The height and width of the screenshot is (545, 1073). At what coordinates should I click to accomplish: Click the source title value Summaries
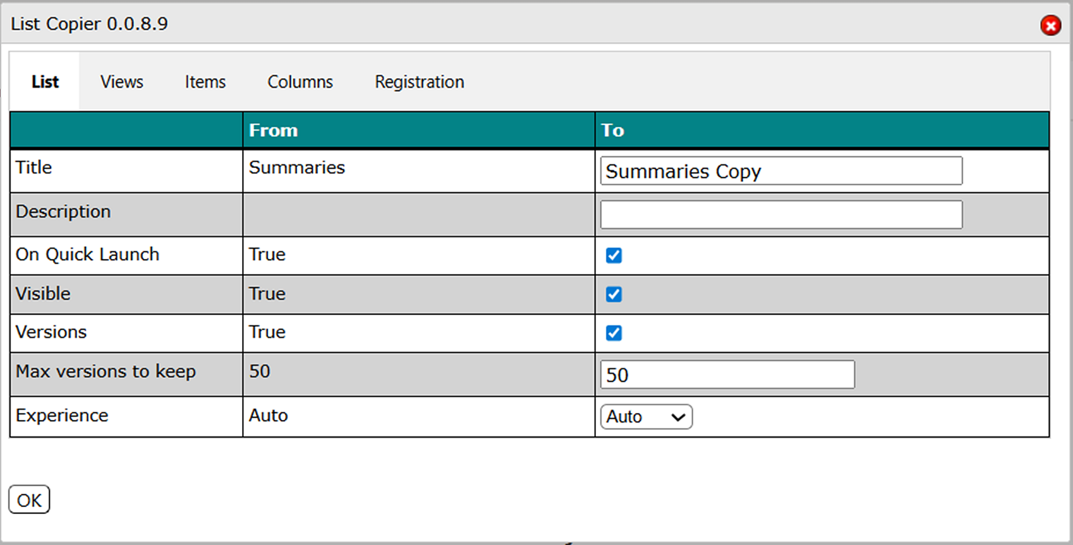pos(296,167)
